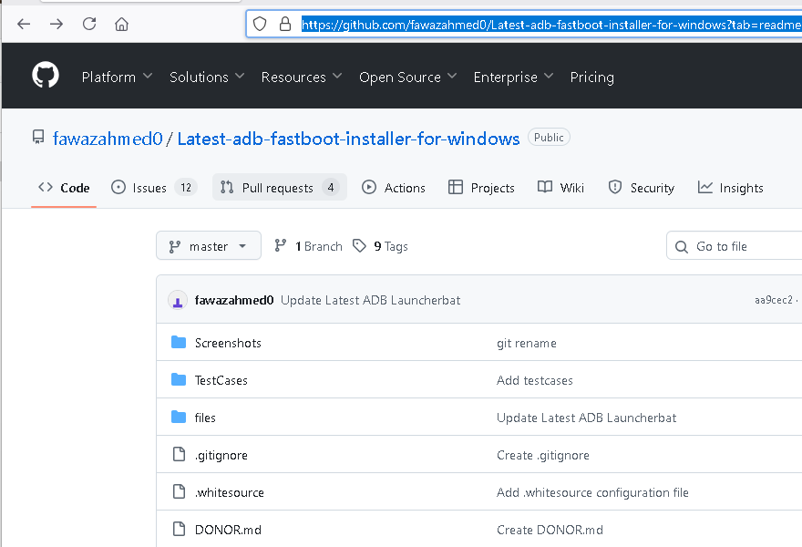The height and width of the screenshot is (547, 802).
Task: Click the padlock site security icon
Action: [284, 25]
